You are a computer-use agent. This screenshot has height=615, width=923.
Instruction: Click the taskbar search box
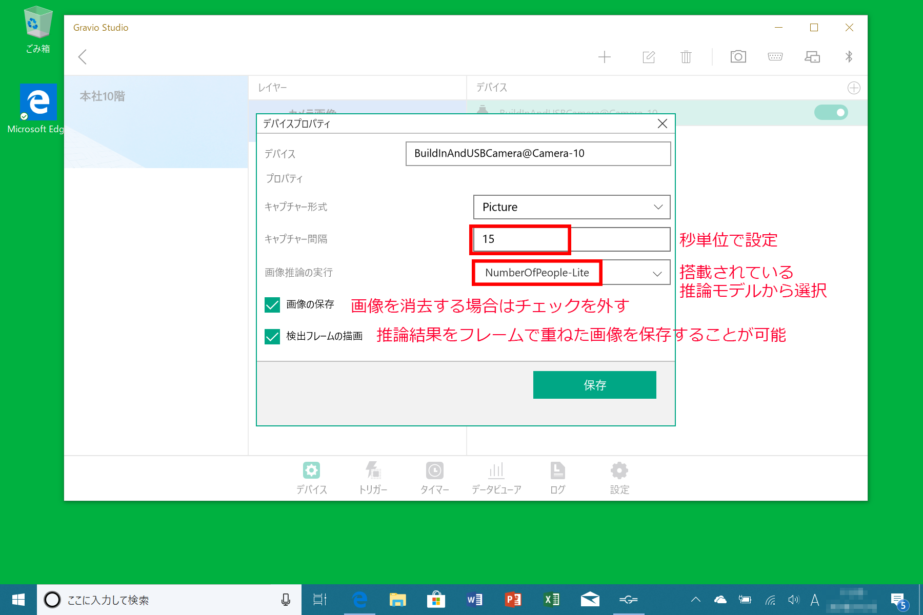pyautogui.click(x=169, y=600)
